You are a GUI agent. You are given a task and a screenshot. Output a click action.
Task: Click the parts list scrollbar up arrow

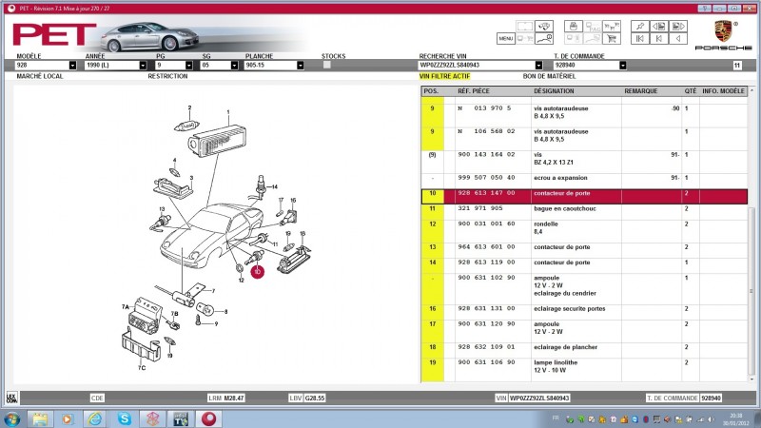pos(751,90)
